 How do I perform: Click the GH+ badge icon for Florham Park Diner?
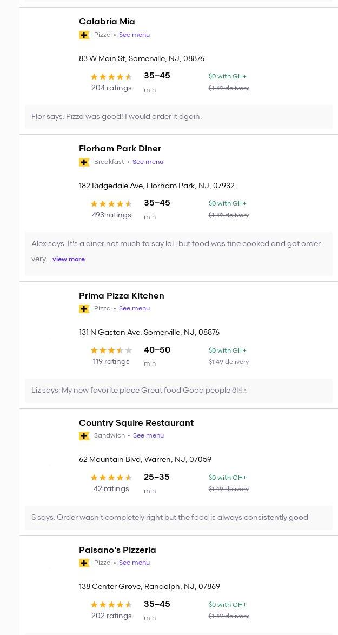(84, 162)
